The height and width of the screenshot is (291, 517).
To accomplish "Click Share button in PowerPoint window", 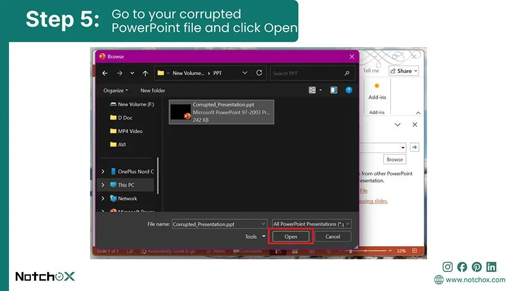I will pyautogui.click(x=404, y=71).
